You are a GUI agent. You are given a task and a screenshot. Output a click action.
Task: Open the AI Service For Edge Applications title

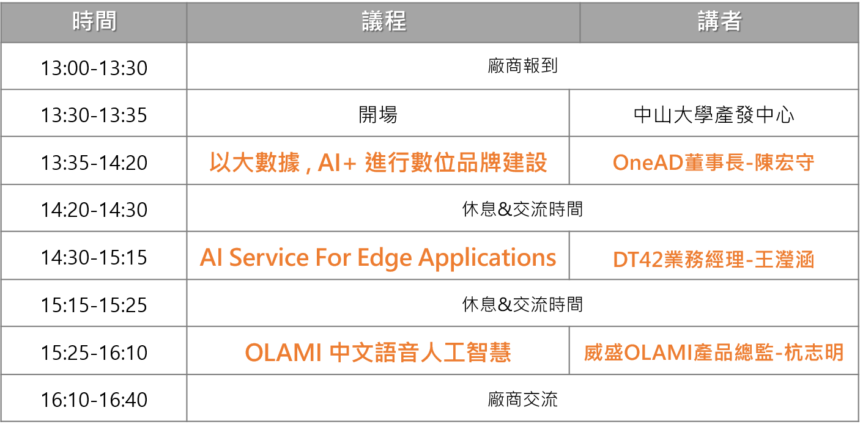[x=378, y=258]
